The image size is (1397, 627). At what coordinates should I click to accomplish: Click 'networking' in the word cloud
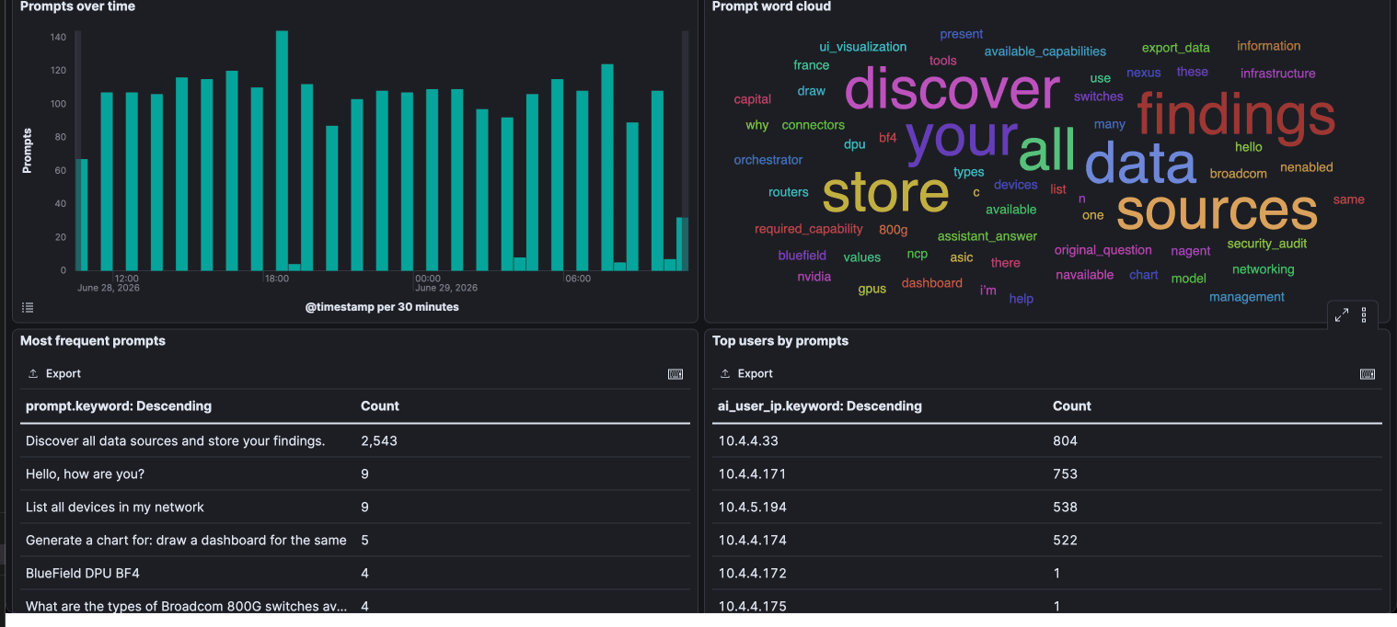(x=1264, y=269)
